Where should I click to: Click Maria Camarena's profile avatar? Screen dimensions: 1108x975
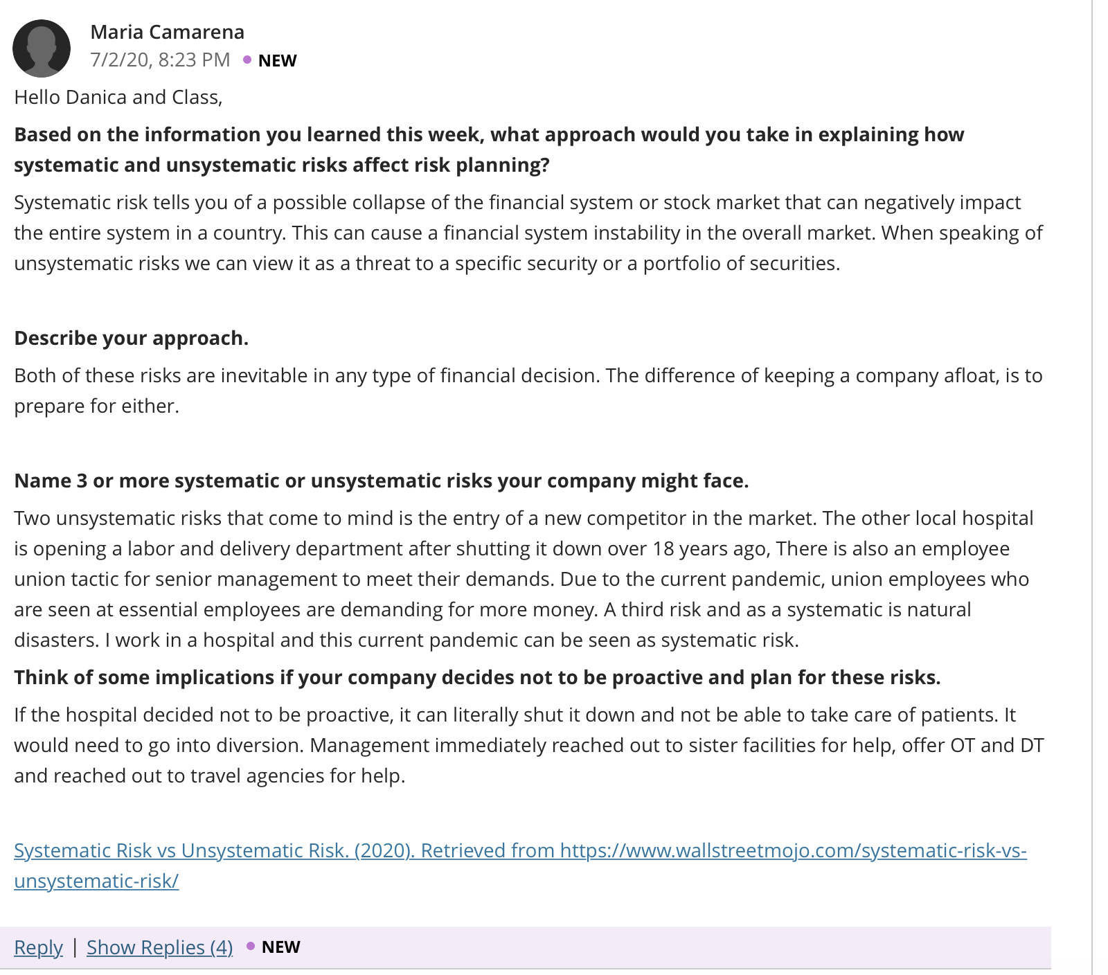point(42,48)
